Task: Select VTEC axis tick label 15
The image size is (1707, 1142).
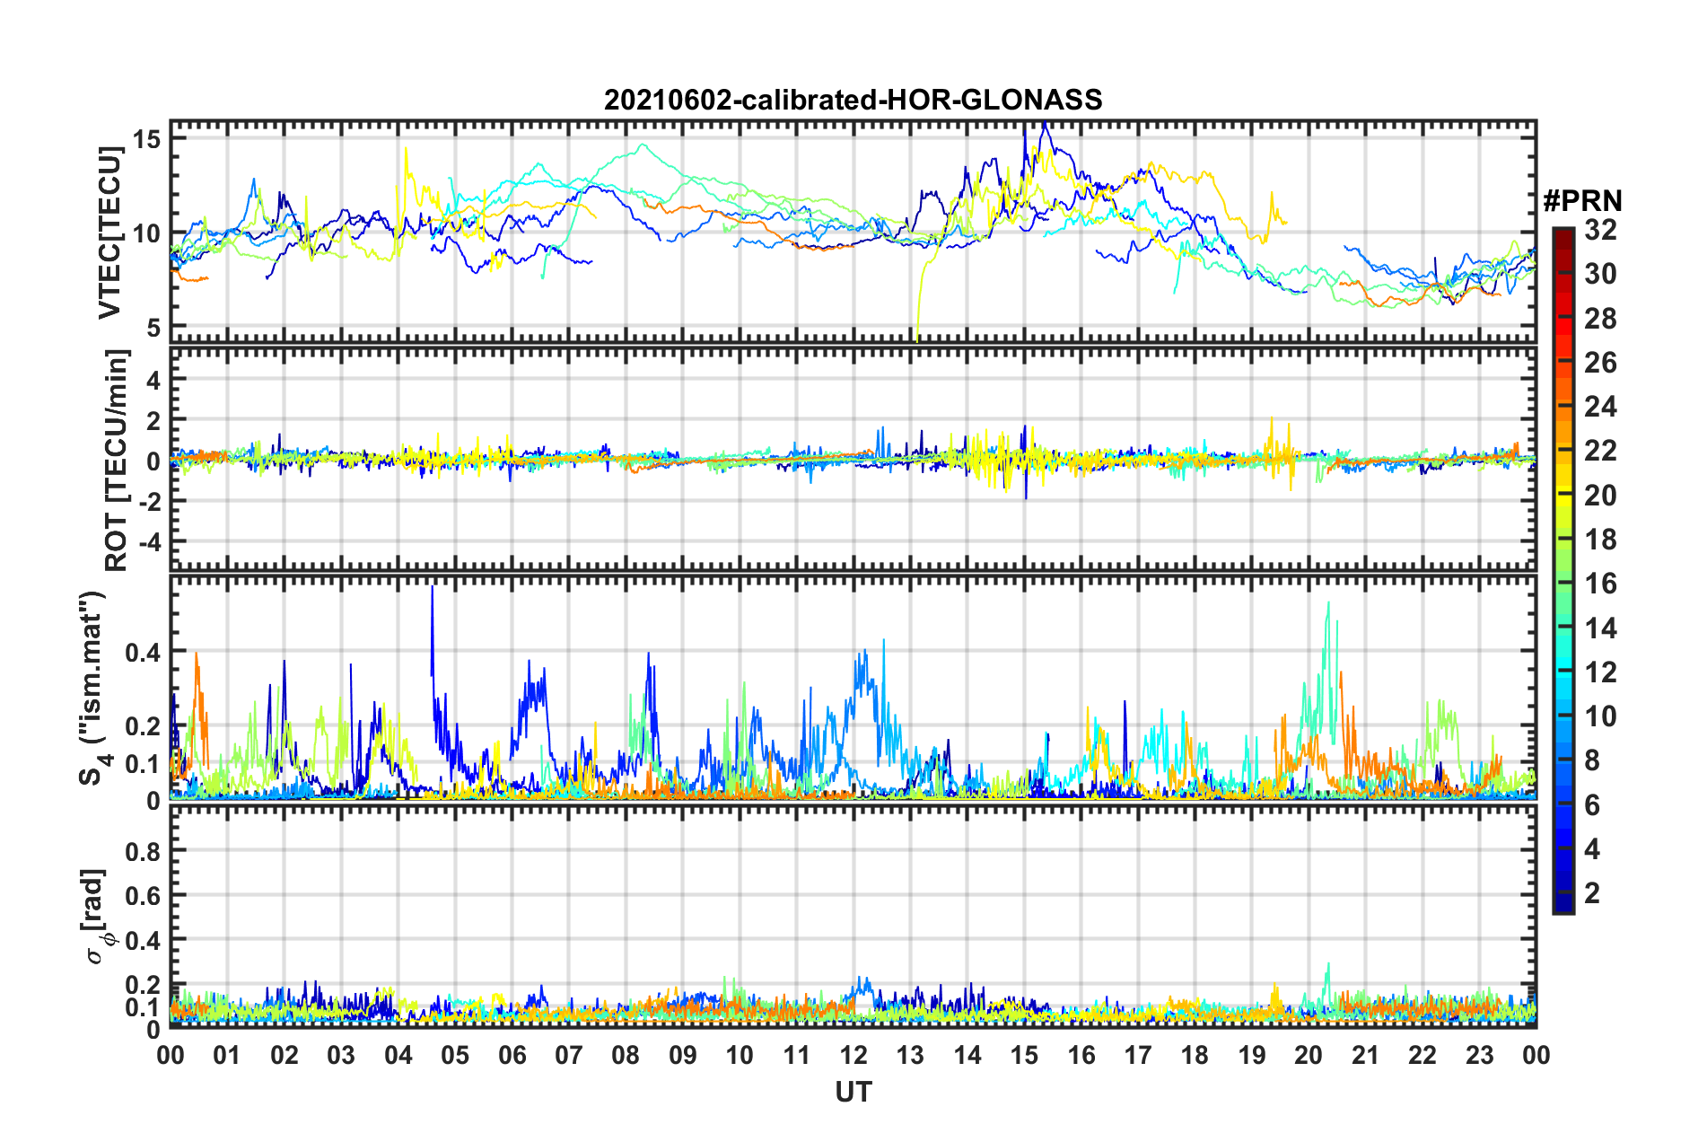Action: click(146, 139)
